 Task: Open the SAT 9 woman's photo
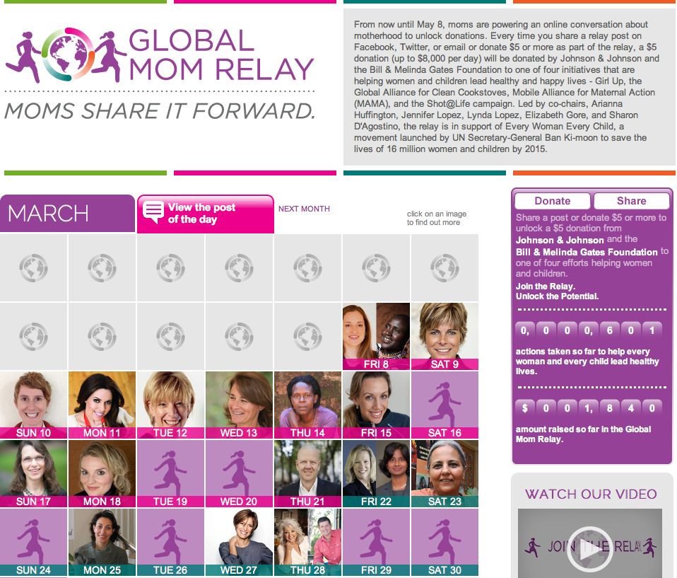click(x=445, y=336)
